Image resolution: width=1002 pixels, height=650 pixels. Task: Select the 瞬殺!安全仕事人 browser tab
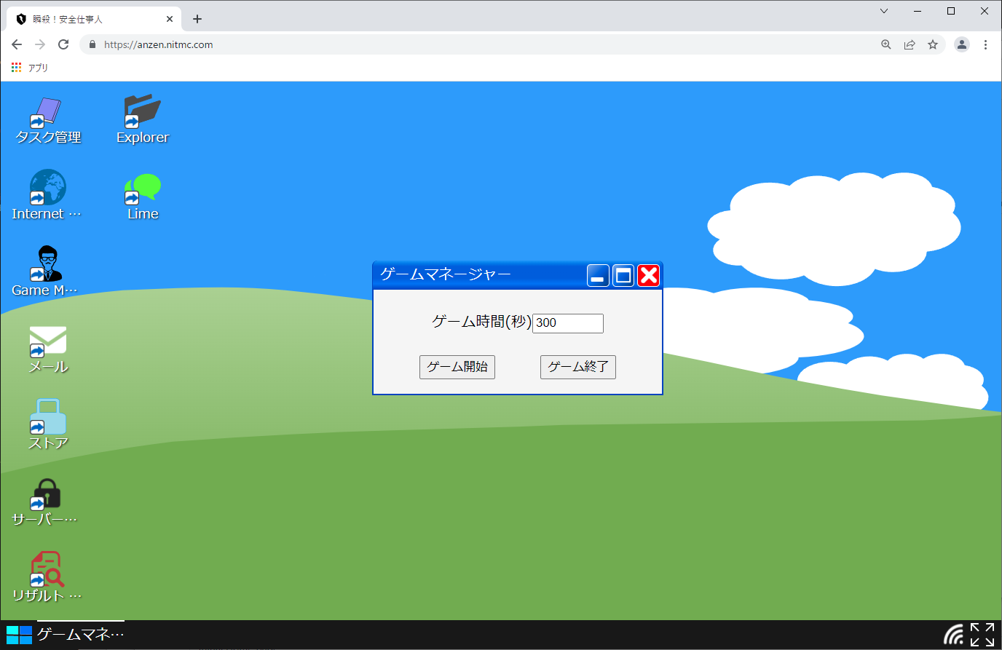93,19
